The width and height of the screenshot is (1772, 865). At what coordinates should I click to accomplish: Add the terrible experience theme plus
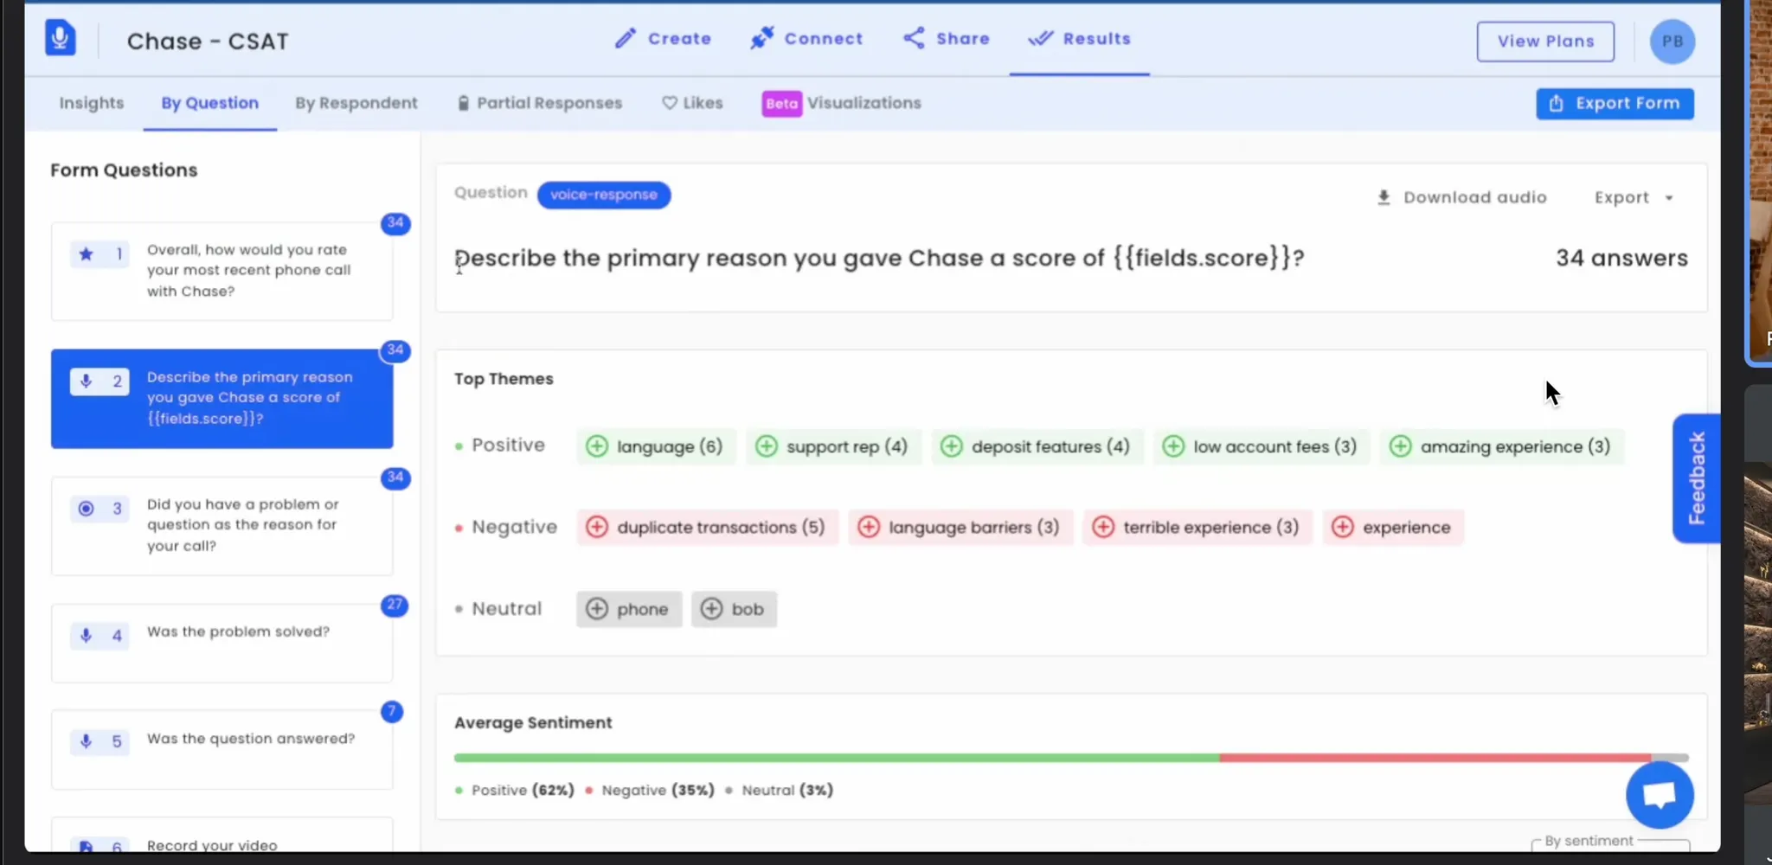[x=1103, y=527]
